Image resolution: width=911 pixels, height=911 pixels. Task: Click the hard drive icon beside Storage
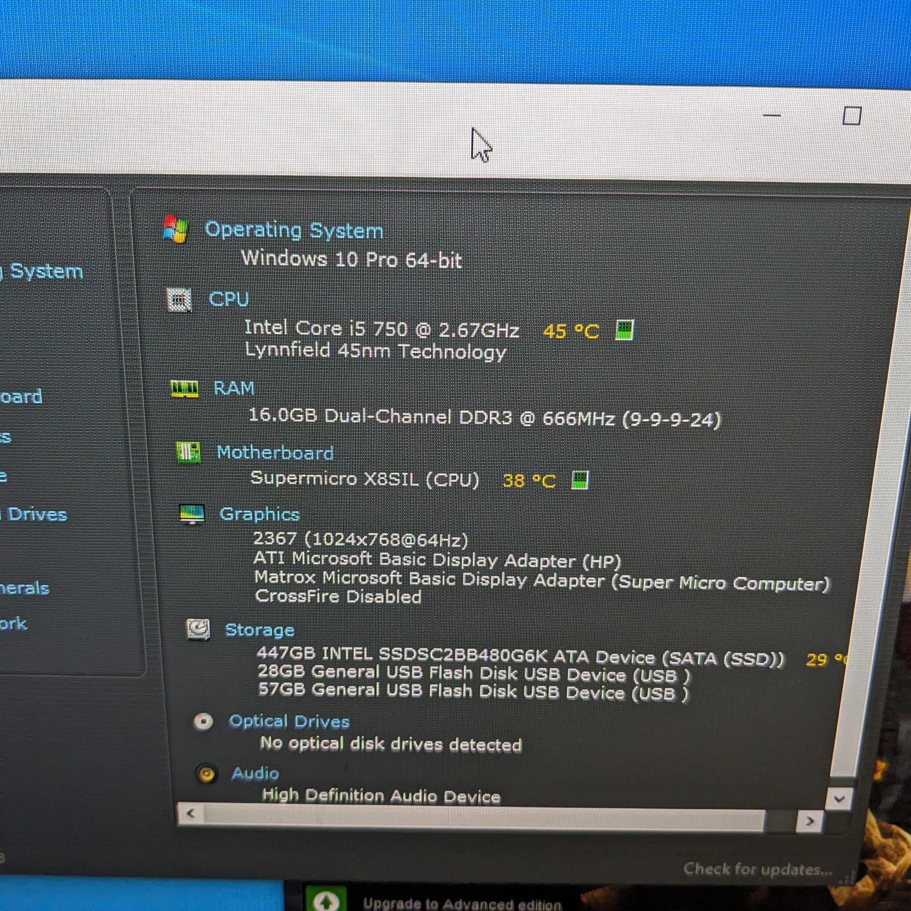pos(198,629)
